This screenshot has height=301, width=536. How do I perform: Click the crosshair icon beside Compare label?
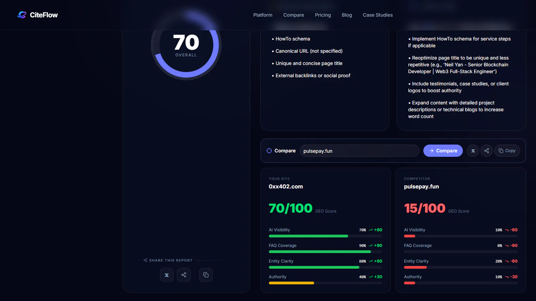pos(269,151)
